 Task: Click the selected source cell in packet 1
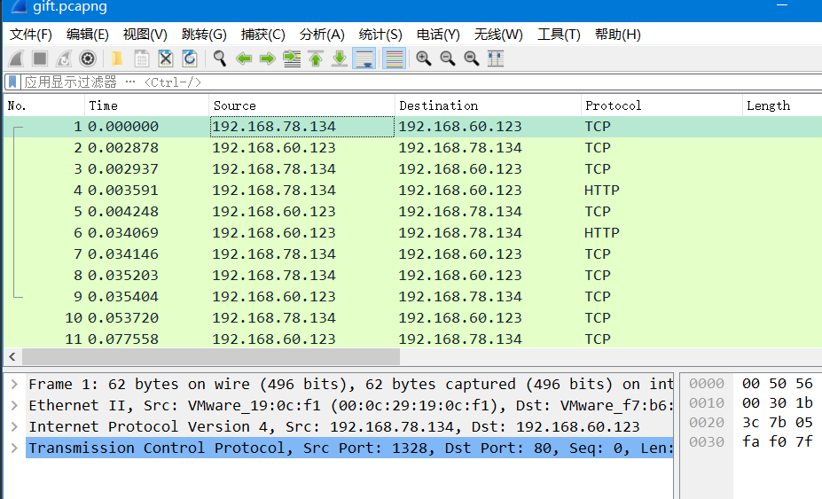click(x=302, y=127)
